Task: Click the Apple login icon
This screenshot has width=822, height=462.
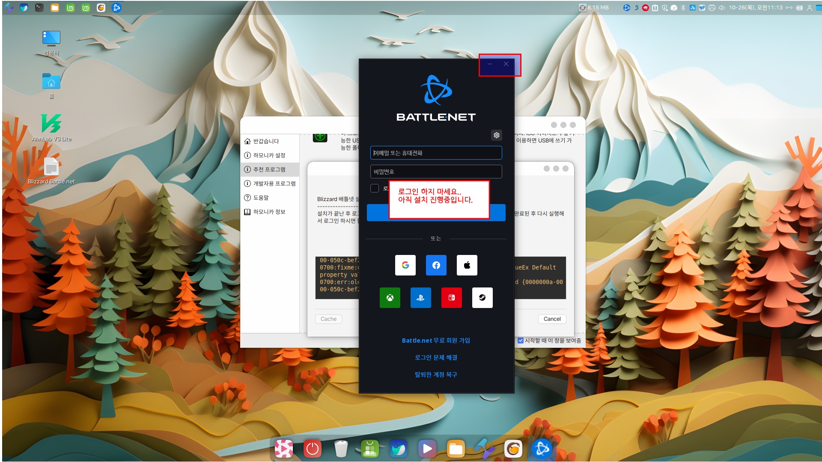Action: [467, 265]
